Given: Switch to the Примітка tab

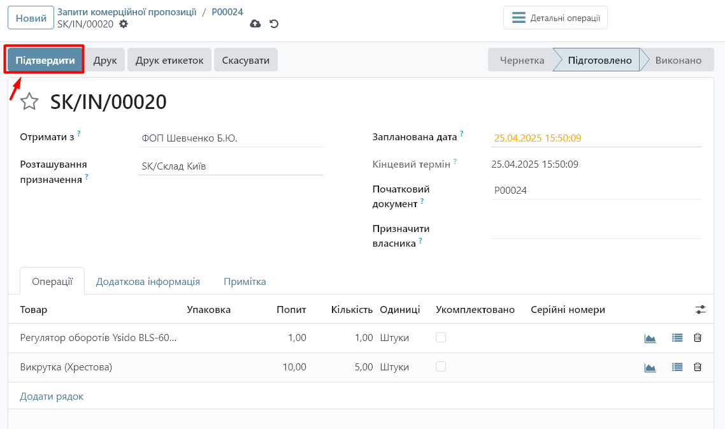Looking at the screenshot, I should pyautogui.click(x=245, y=281).
